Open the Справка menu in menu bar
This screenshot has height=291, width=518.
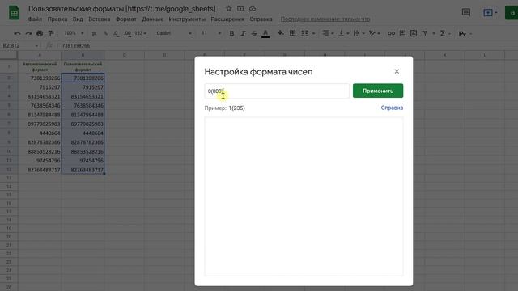(261, 19)
